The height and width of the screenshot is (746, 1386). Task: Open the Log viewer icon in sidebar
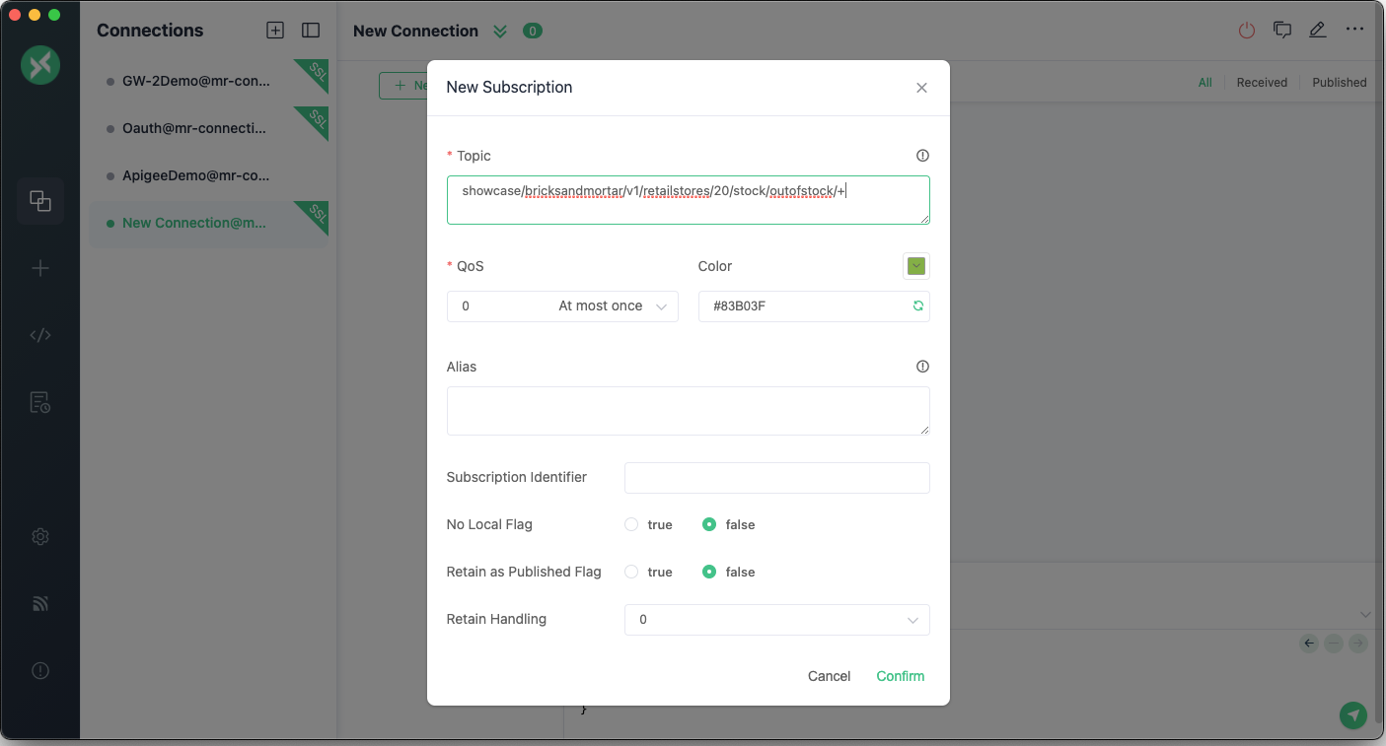tap(40, 402)
